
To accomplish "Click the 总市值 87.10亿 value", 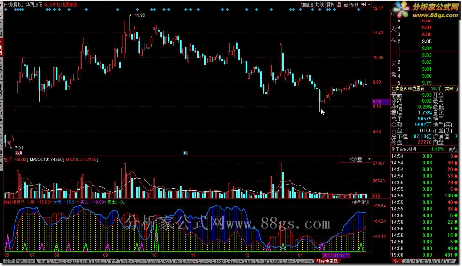I will pyautogui.click(x=422, y=137).
